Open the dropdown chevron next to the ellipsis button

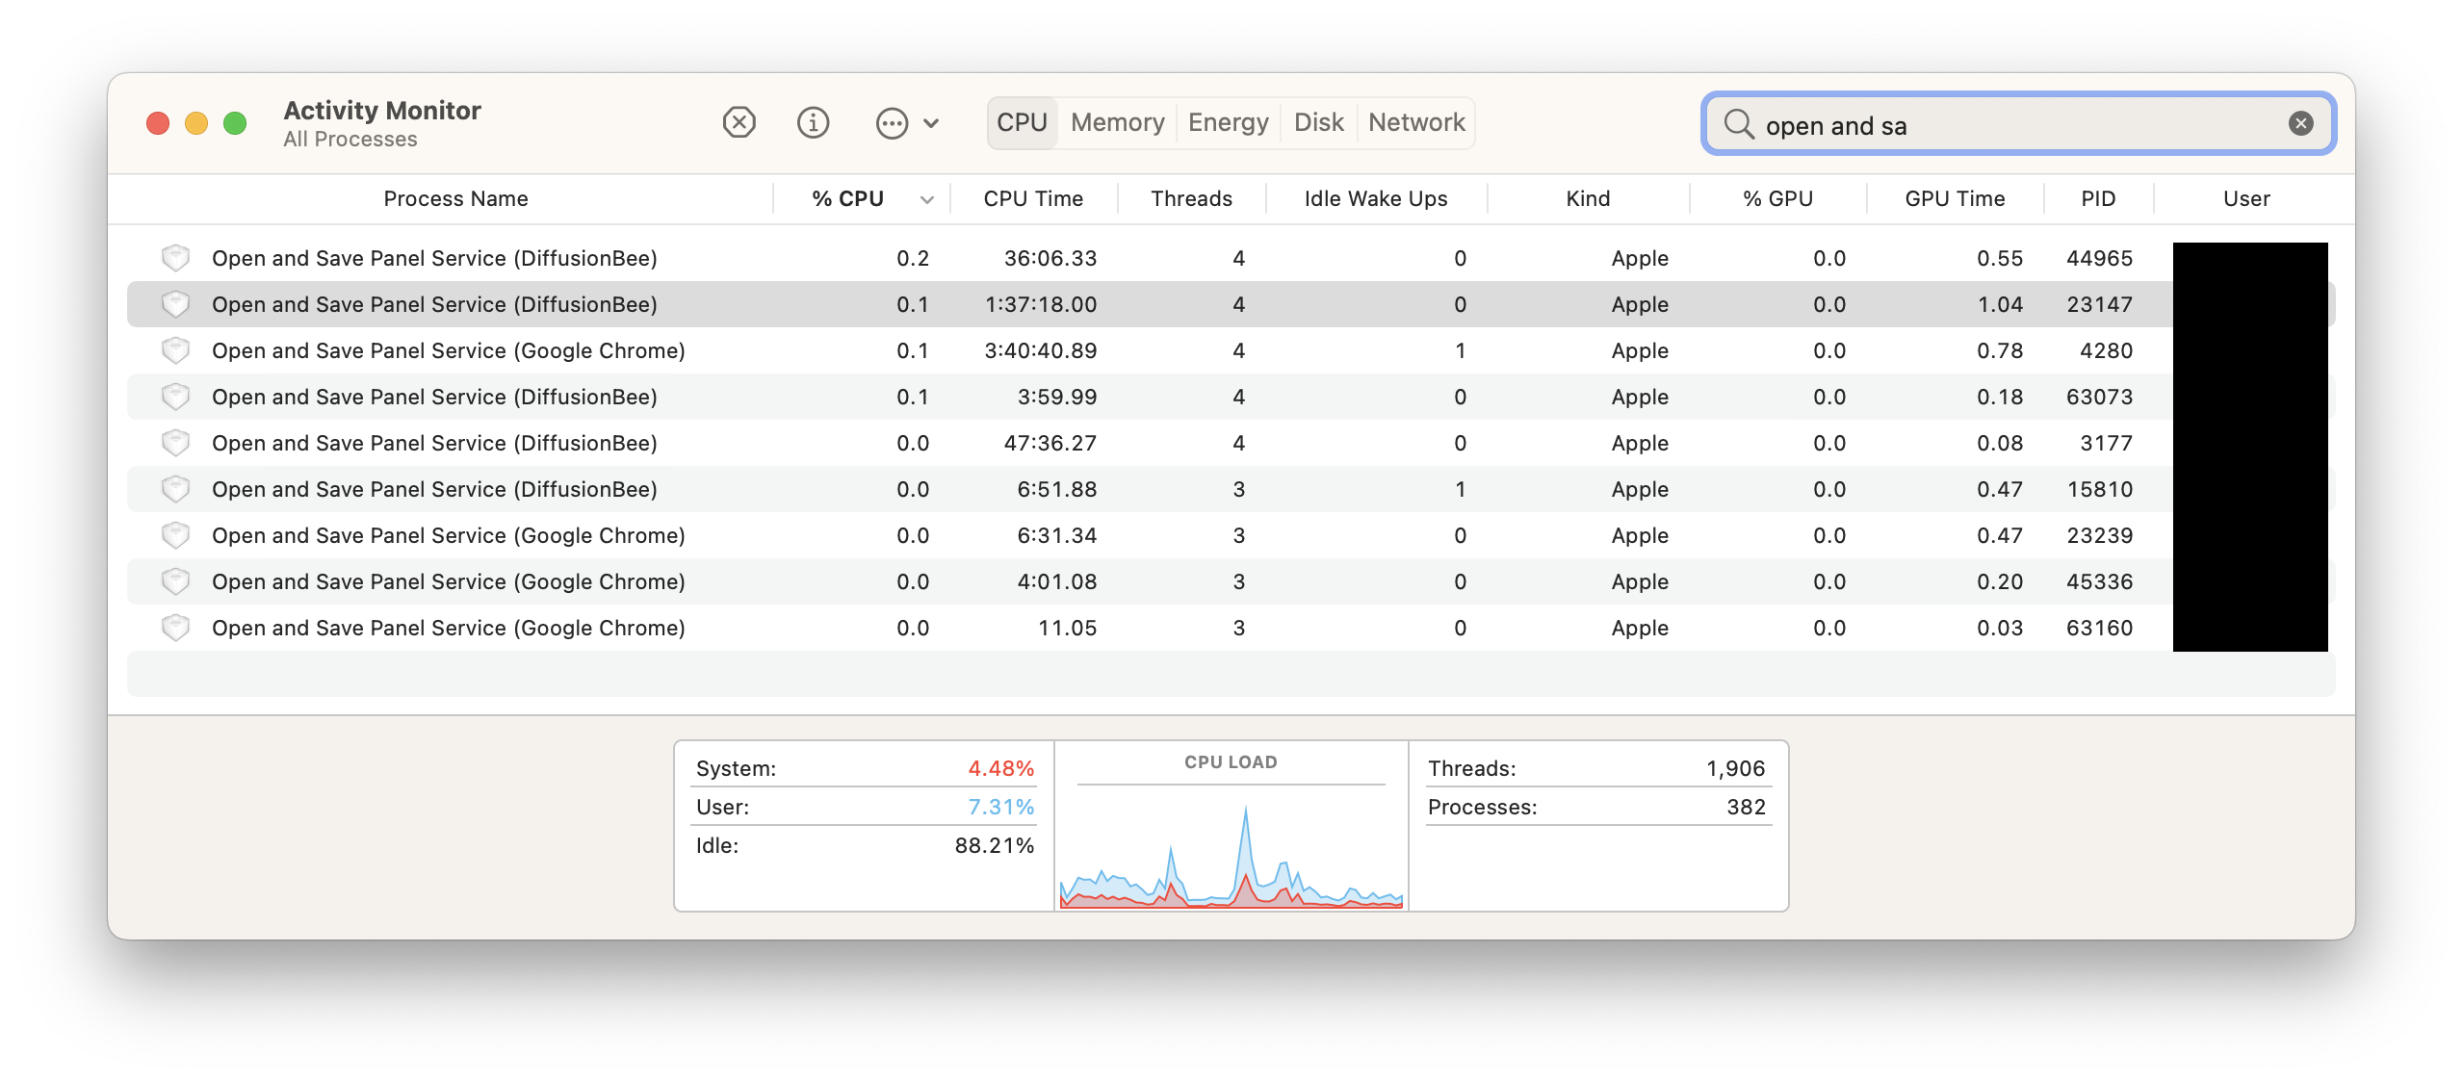[x=929, y=122]
